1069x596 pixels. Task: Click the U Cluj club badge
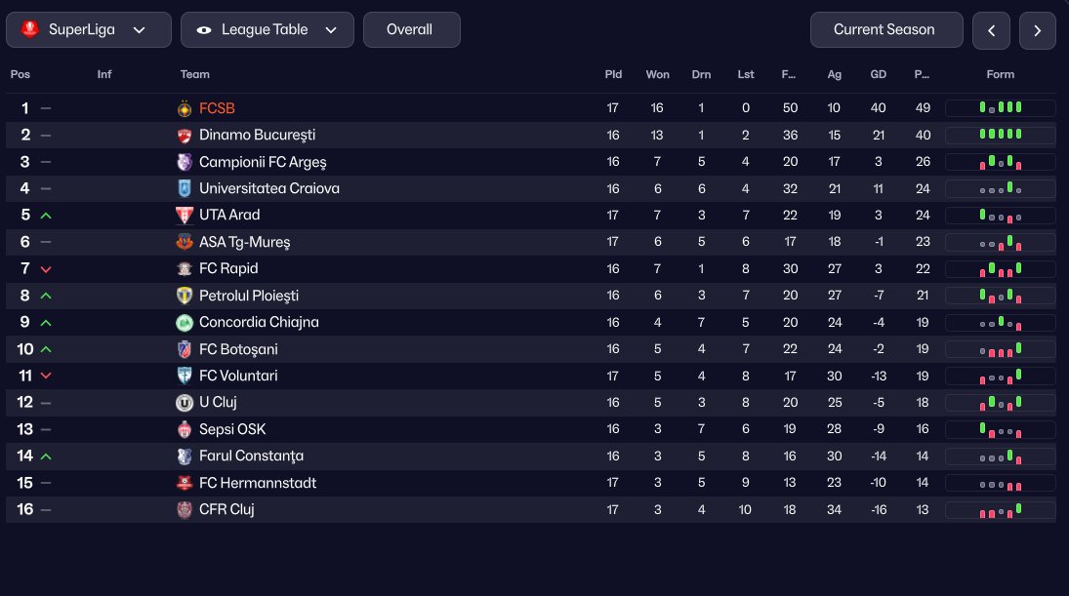tap(185, 402)
